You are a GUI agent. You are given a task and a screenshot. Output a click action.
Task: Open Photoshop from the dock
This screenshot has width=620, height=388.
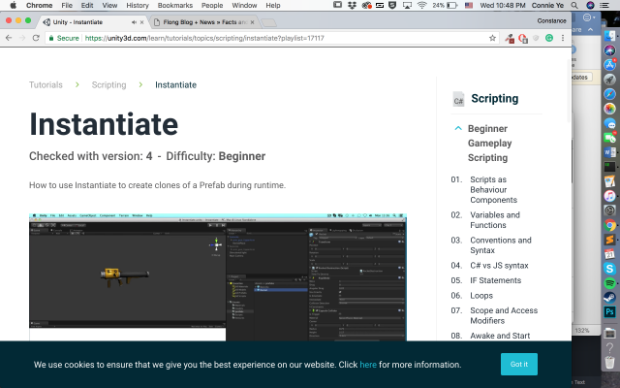[609, 312]
